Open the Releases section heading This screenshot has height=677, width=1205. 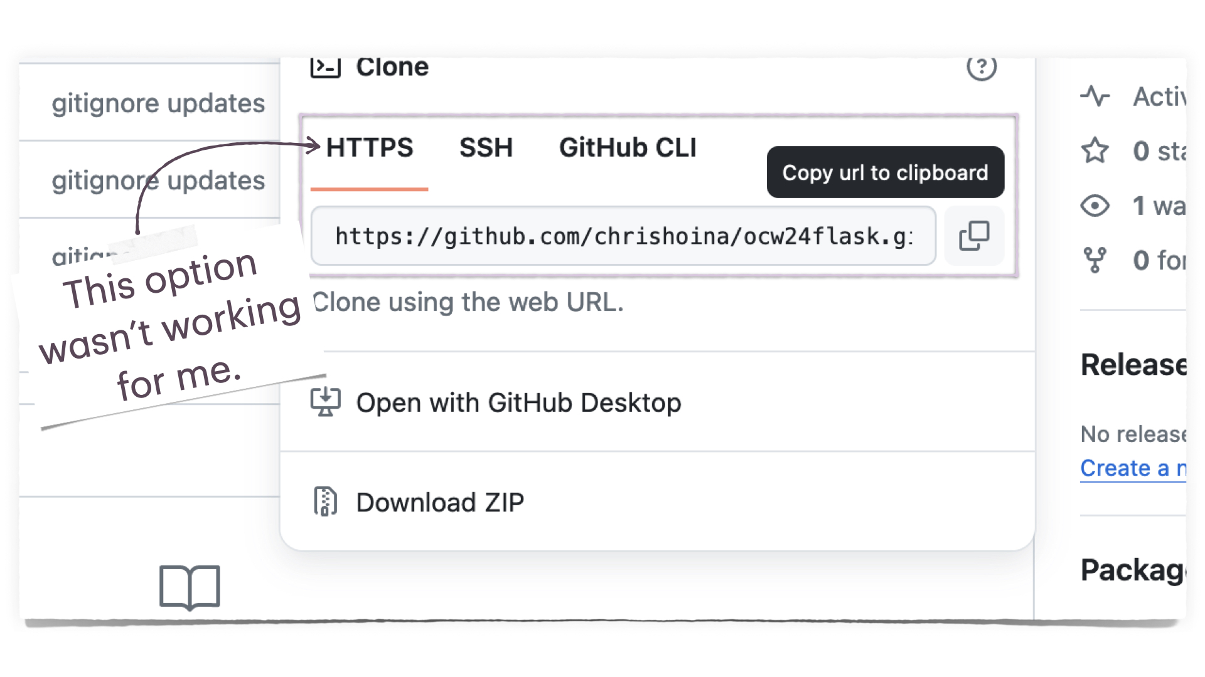coord(1133,365)
